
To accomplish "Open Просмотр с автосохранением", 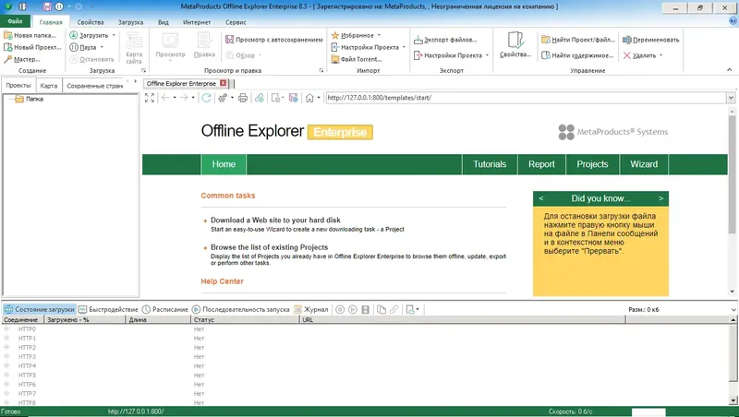I will pos(273,40).
